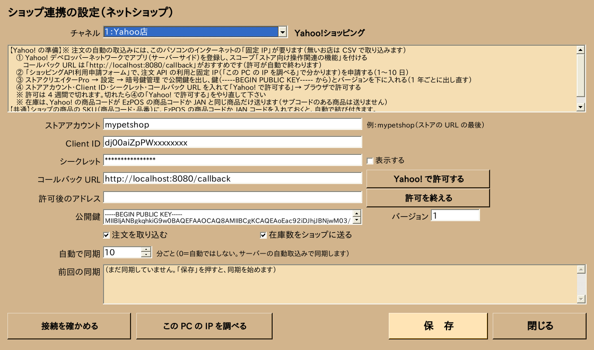594x350 pixels.
Task: Click the バージョン input field
Action: (x=456, y=215)
